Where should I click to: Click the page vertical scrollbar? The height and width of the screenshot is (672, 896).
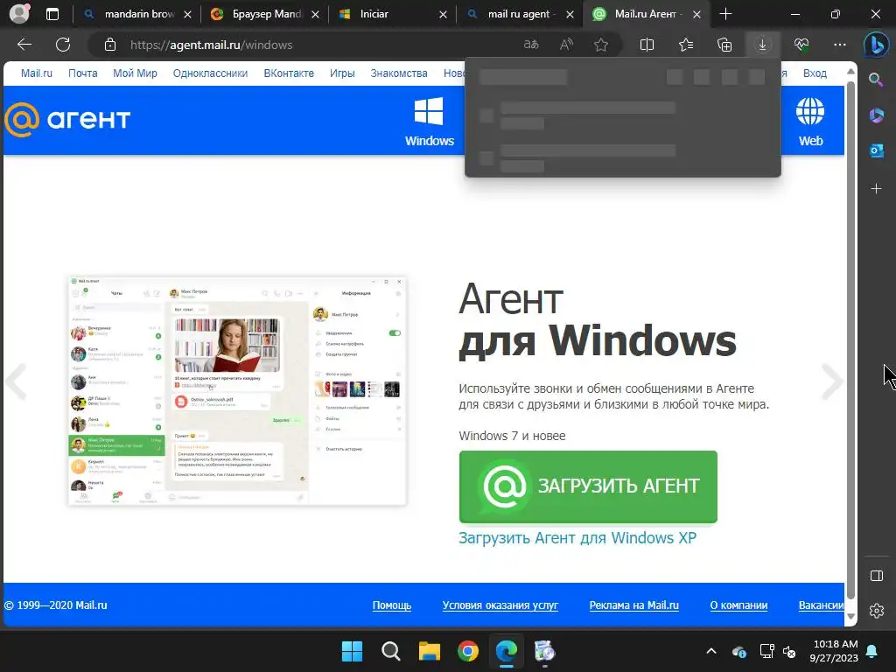coord(850,340)
